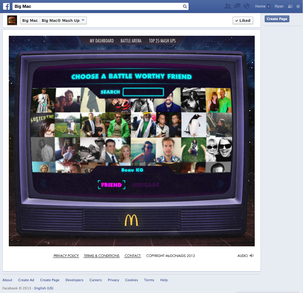Click the Big Mac breadcrumb button
303x293 pixels.
(30, 20)
